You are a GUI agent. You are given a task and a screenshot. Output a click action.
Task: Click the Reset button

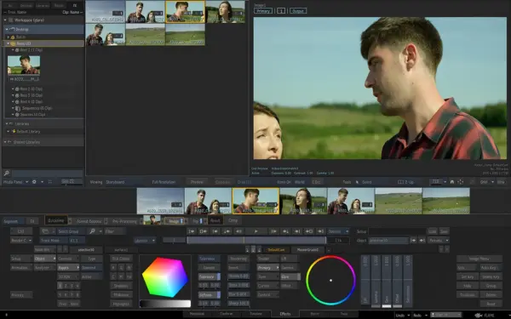click(x=491, y=304)
